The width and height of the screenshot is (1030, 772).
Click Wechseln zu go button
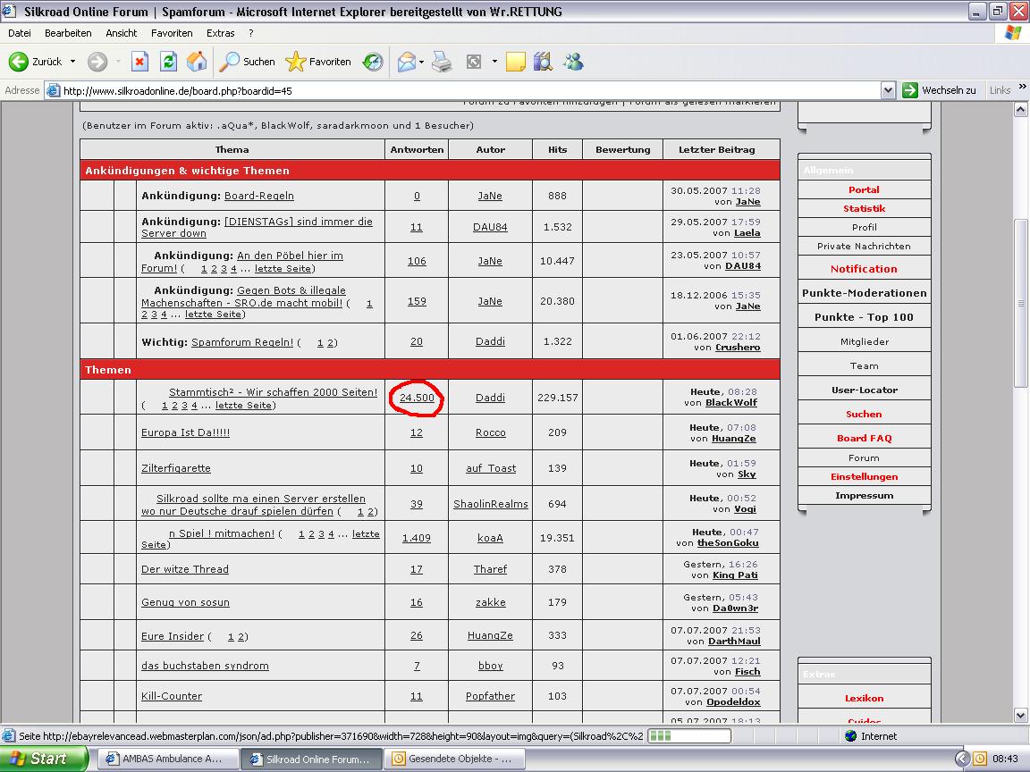tap(939, 90)
